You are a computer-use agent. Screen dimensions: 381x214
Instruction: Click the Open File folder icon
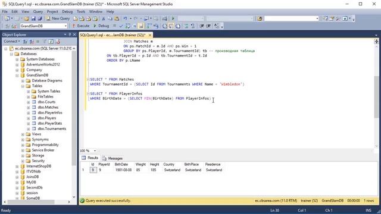[x=26, y=18]
